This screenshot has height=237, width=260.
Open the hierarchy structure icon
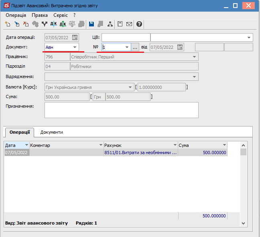point(110,24)
